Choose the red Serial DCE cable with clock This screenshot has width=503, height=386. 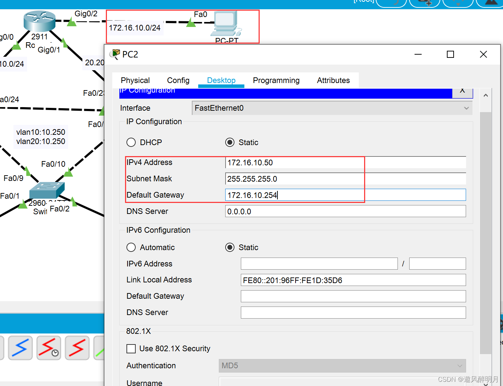[49, 348]
